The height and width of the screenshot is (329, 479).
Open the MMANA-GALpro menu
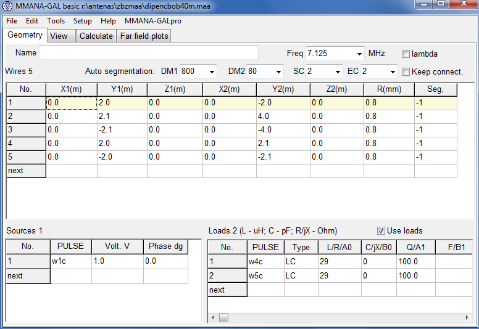point(152,21)
